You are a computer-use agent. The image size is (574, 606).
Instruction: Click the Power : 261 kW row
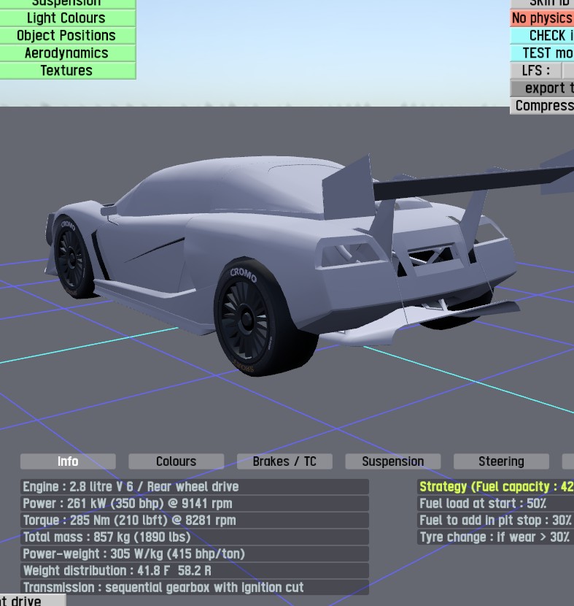tap(195, 504)
